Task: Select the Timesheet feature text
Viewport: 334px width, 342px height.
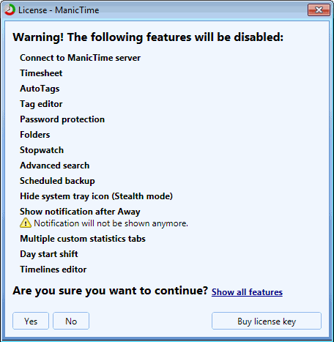Action: 41,73
